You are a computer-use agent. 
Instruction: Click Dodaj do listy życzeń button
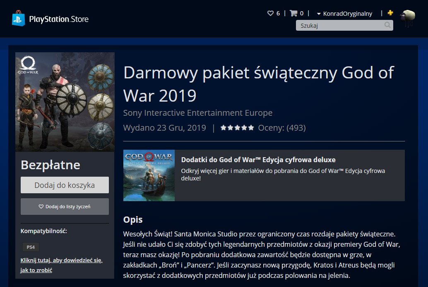click(65, 207)
